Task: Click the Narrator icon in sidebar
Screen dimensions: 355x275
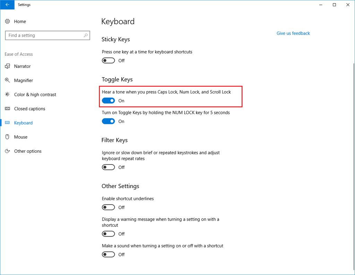Action: pyautogui.click(x=7, y=66)
